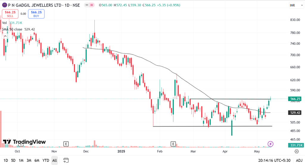This screenshot has width=305, height=165.
Task: Click the TradingView logo
Action: (24, 142)
